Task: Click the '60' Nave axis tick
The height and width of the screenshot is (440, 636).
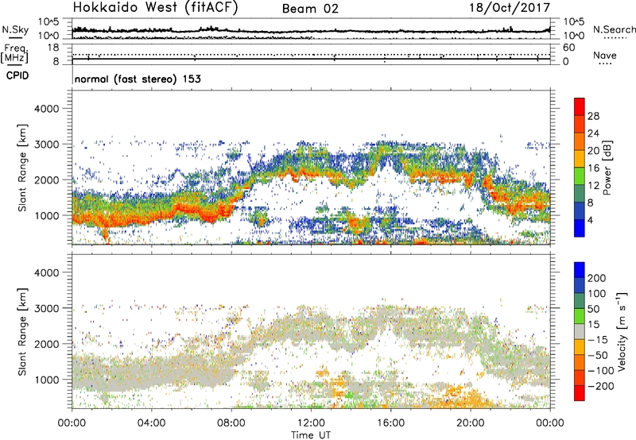Action: (568, 48)
